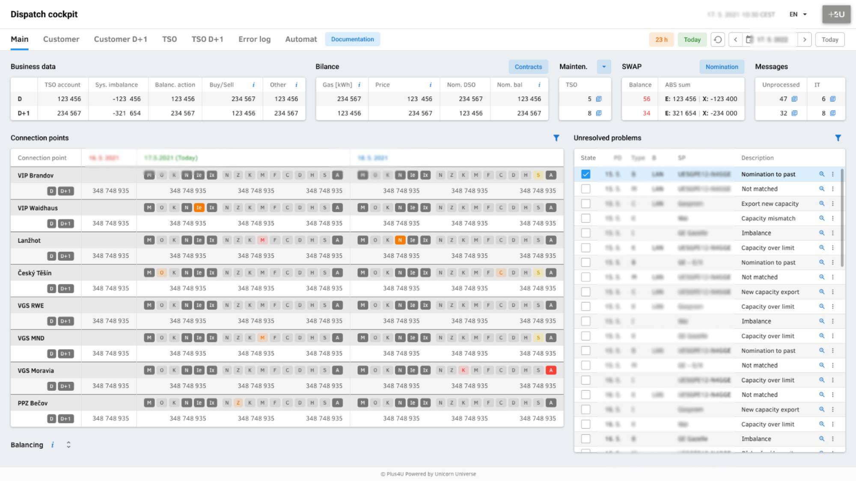This screenshot has width=856, height=481.
Task: Open Connection points filter icon
Action: (x=556, y=138)
